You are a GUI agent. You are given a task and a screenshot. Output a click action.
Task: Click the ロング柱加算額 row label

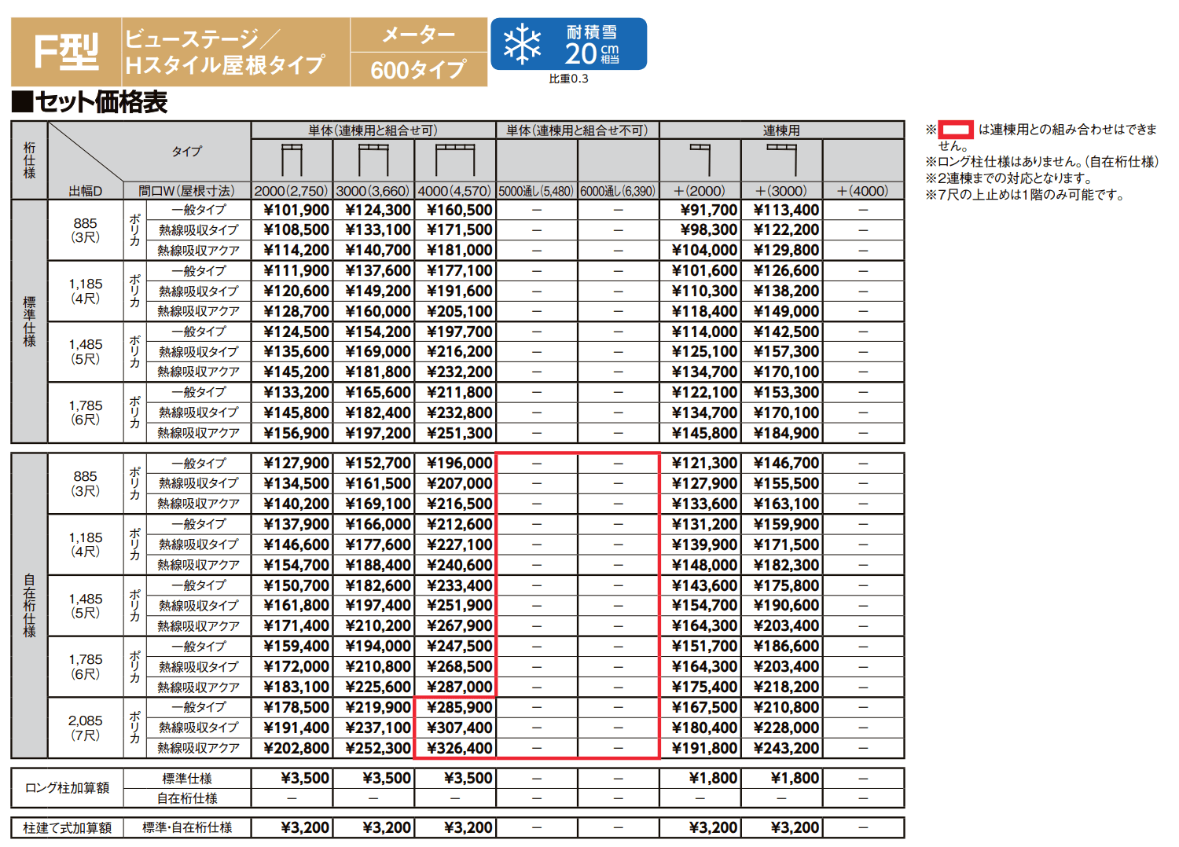point(68,788)
